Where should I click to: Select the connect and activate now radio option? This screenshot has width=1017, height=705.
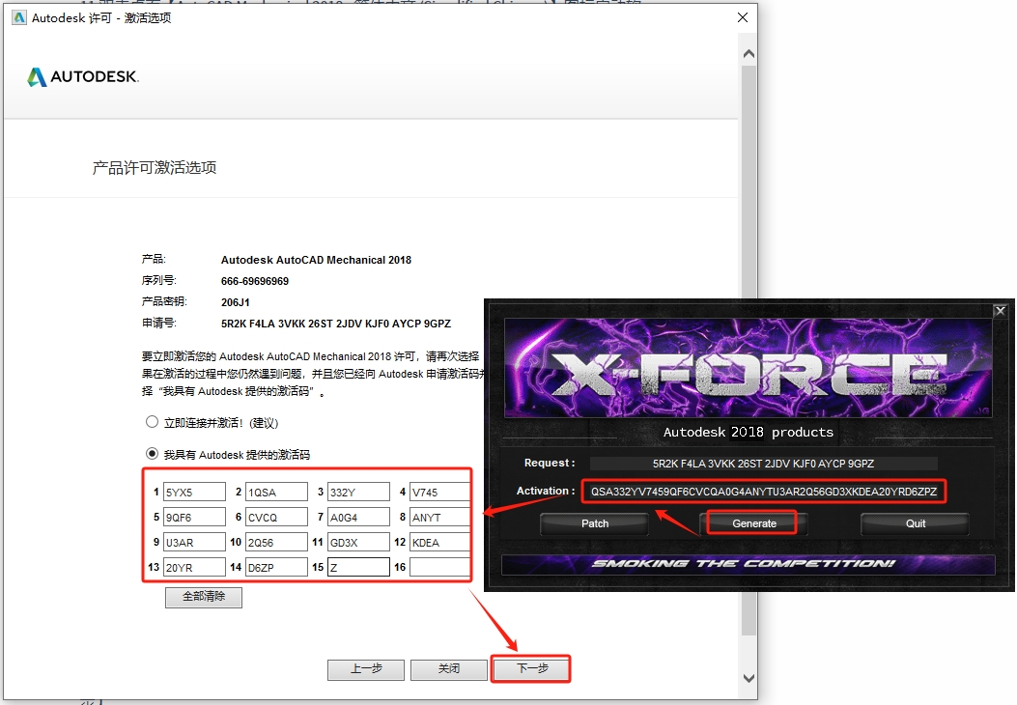click(x=152, y=422)
